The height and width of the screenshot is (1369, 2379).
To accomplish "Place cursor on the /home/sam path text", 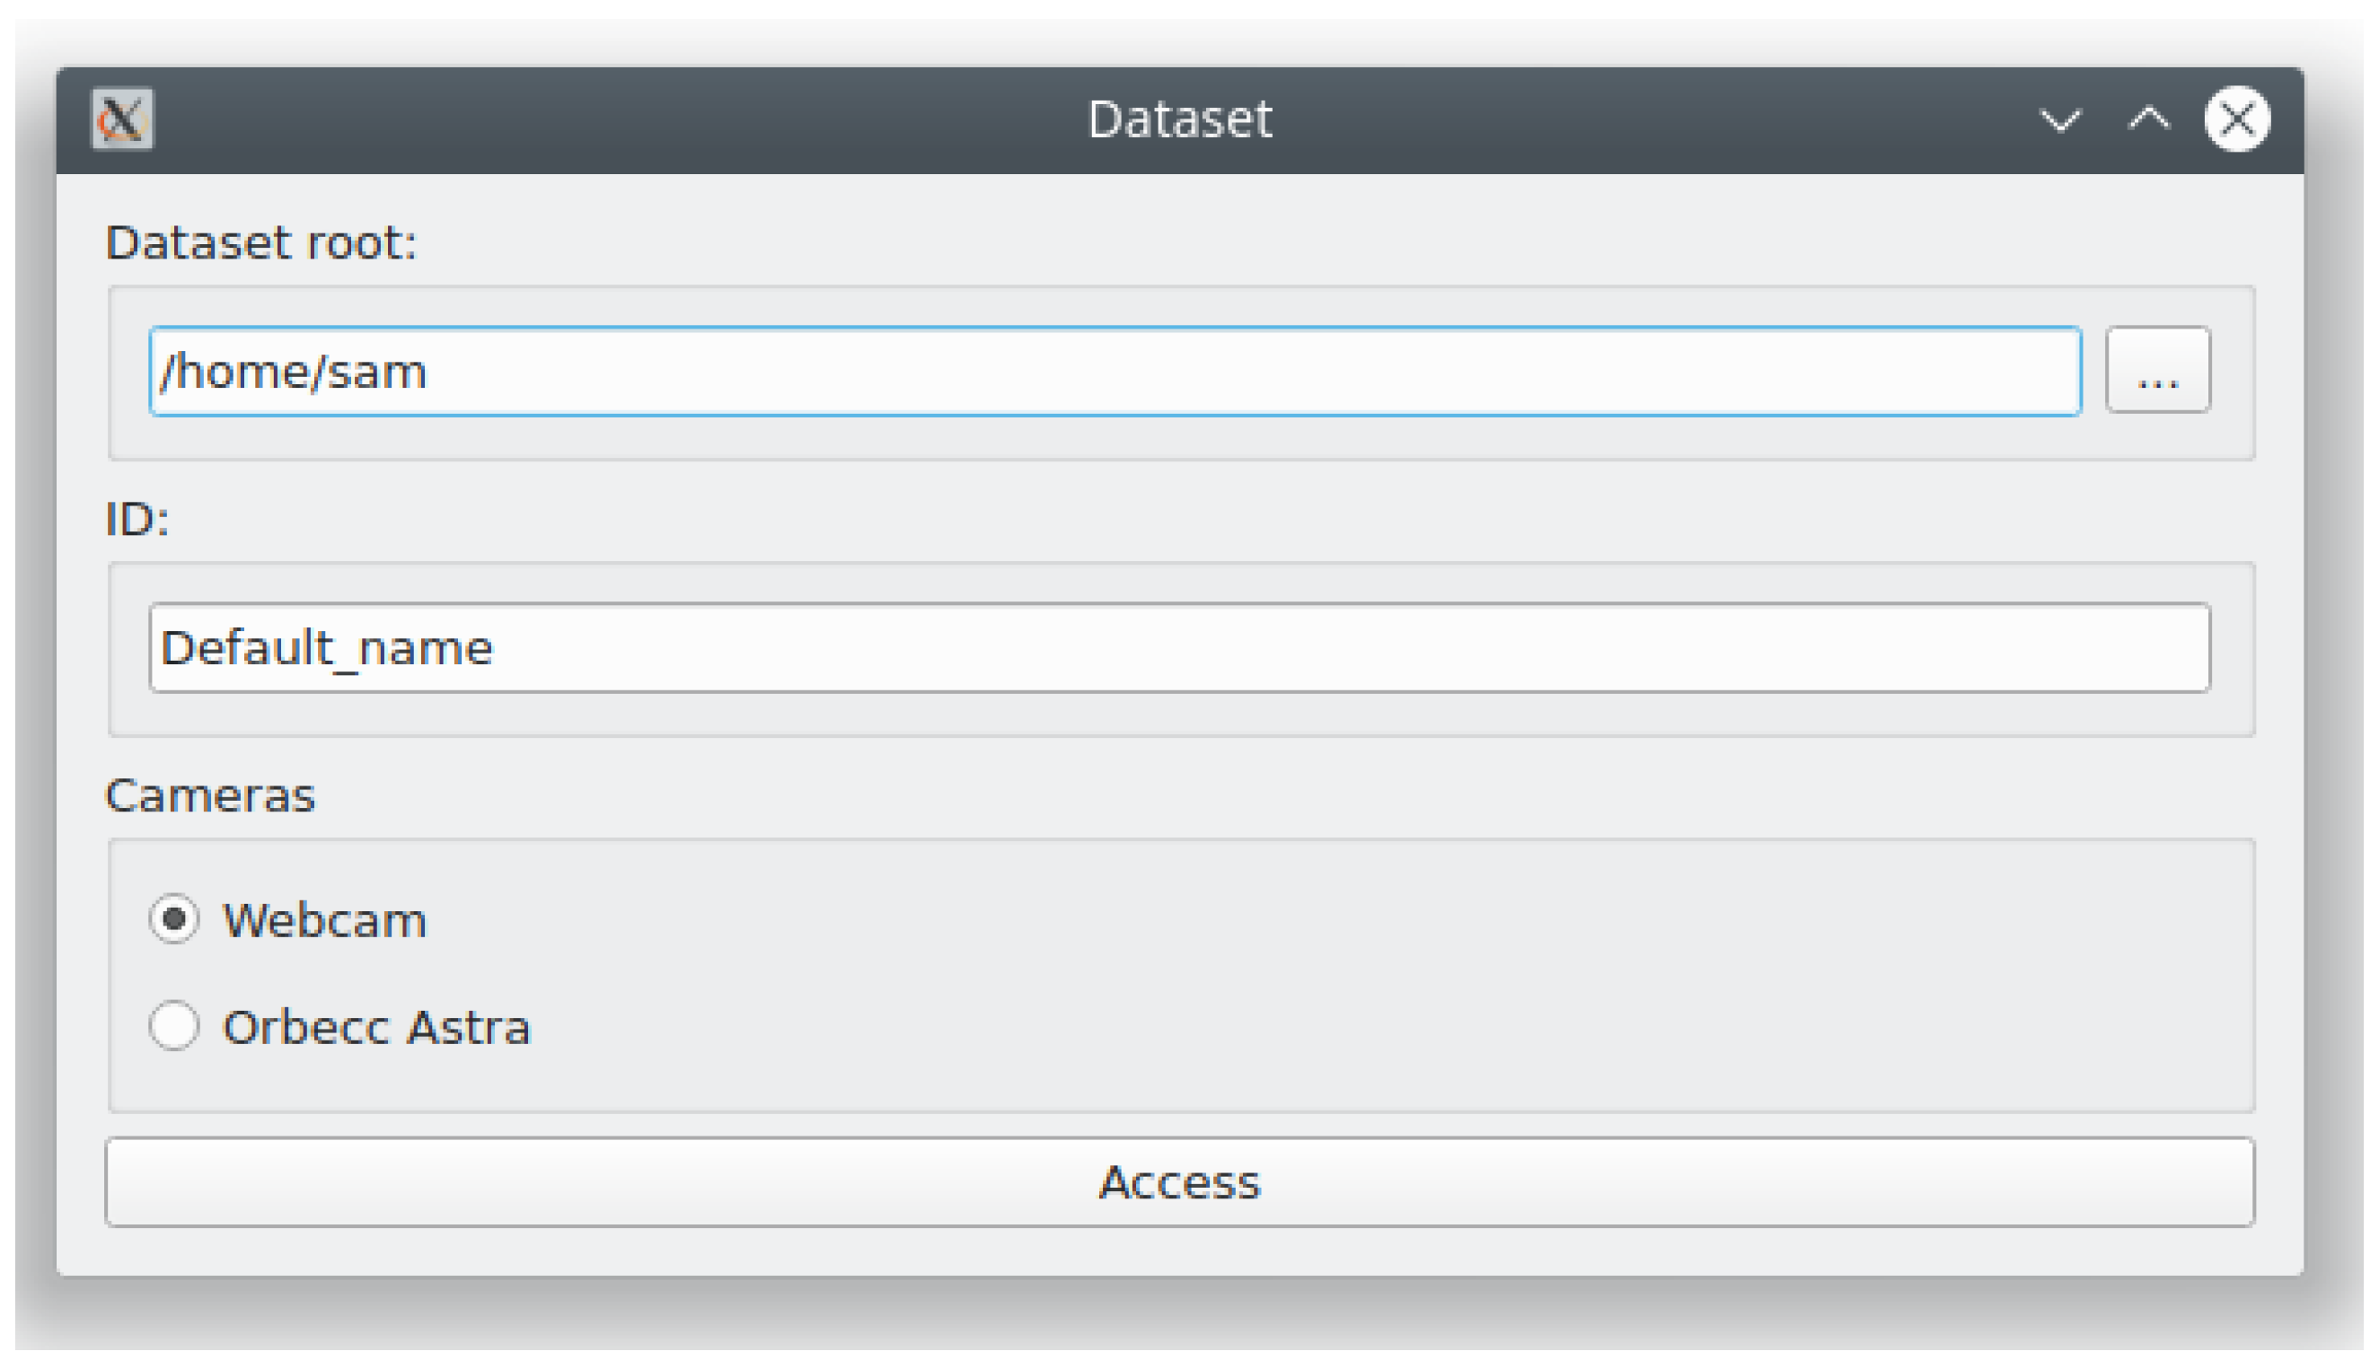I will click(294, 372).
